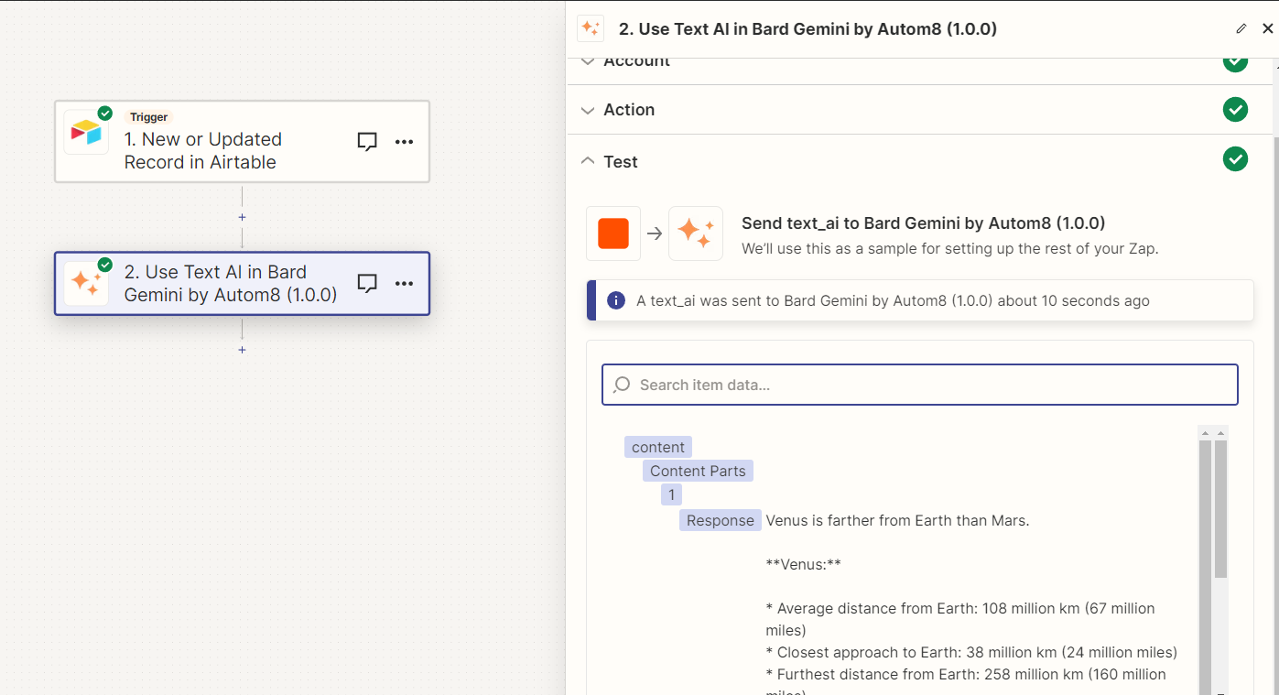Click the 'Send text_ai to Bard Gemini' heading
The height and width of the screenshot is (695, 1279).
tap(923, 223)
